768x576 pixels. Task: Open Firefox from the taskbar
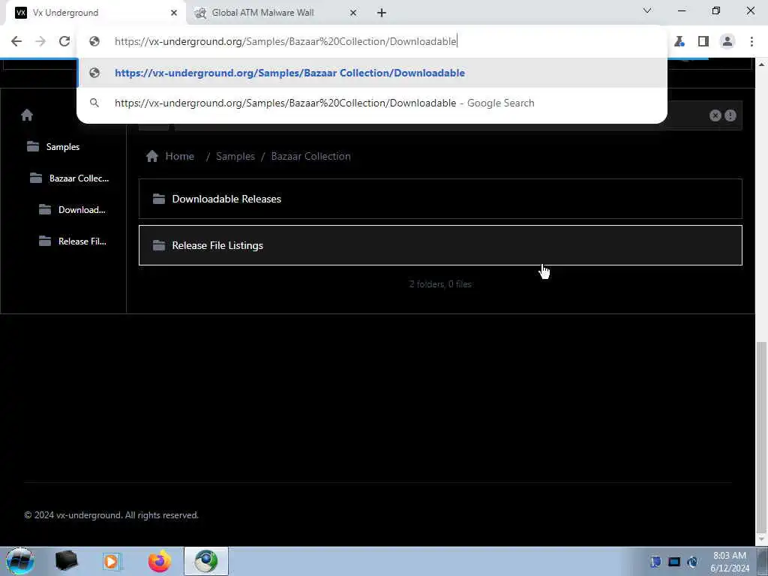pyautogui.click(x=159, y=561)
